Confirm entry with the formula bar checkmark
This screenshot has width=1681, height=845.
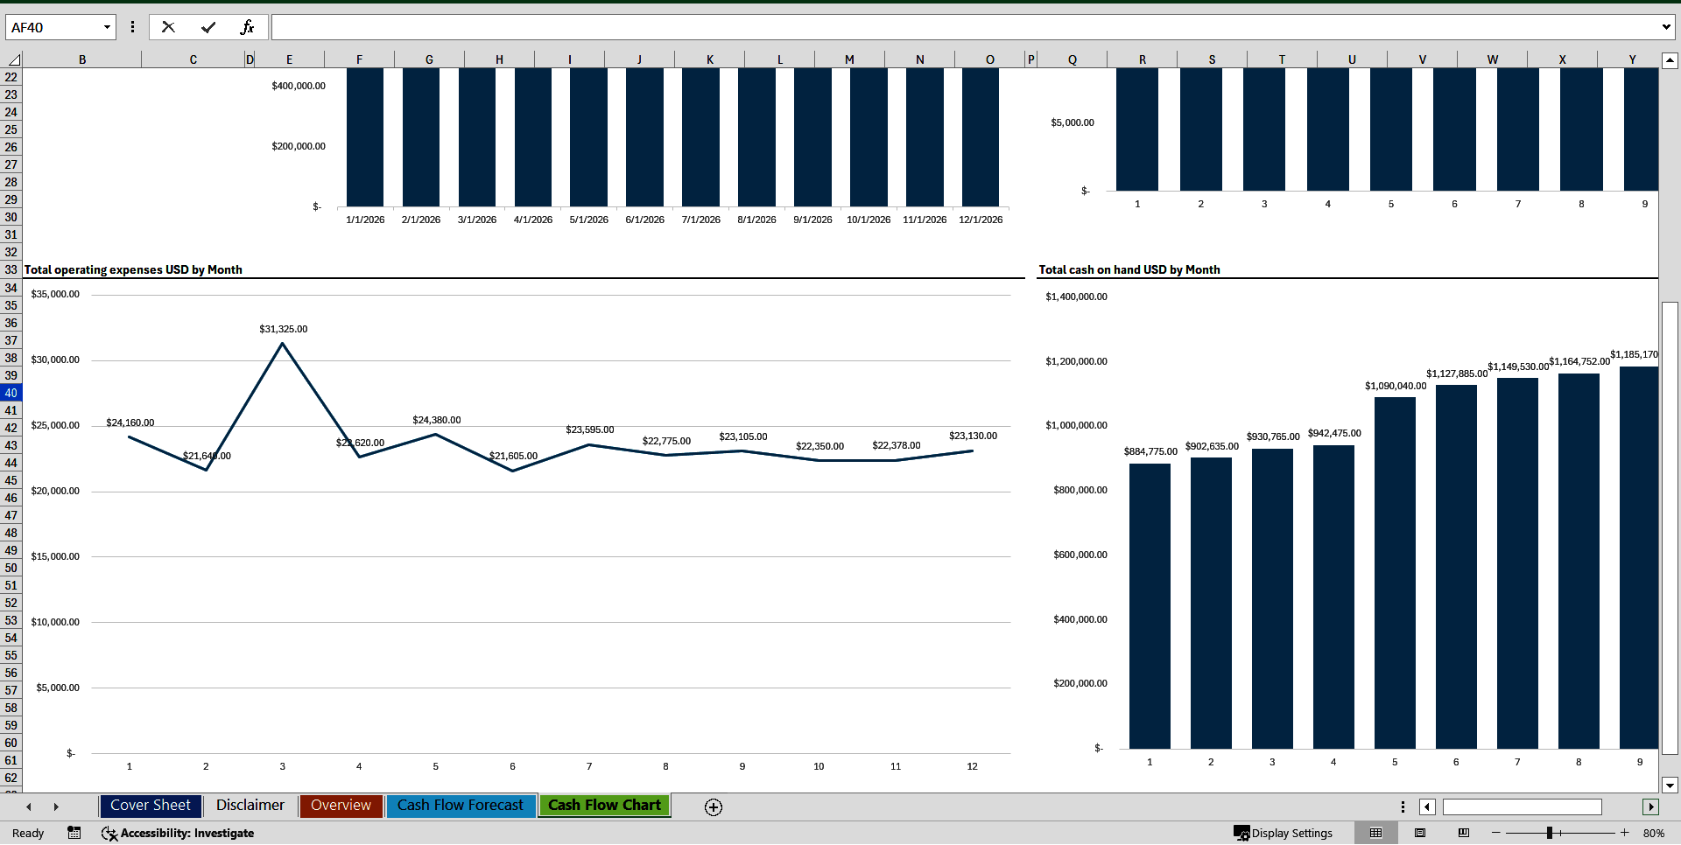(207, 26)
